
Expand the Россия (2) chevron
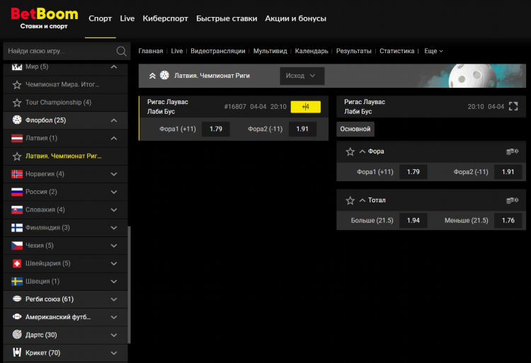click(114, 192)
